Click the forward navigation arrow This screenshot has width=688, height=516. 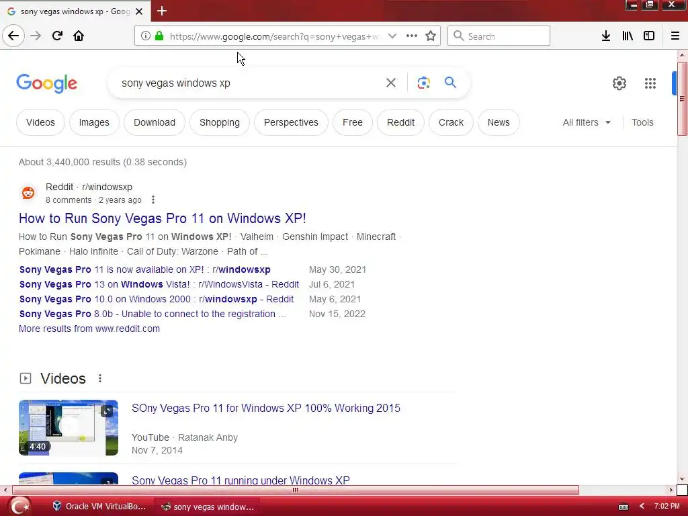point(36,36)
